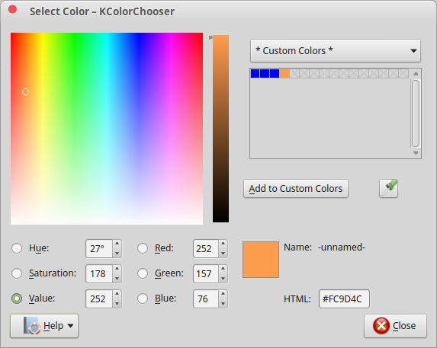
Task: Open the Custom Colors palette dropdown
Action: point(336,50)
